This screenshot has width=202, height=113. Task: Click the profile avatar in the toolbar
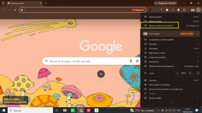[193, 10]
